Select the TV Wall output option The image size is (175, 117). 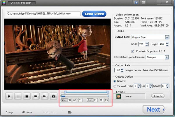[115, 86]
